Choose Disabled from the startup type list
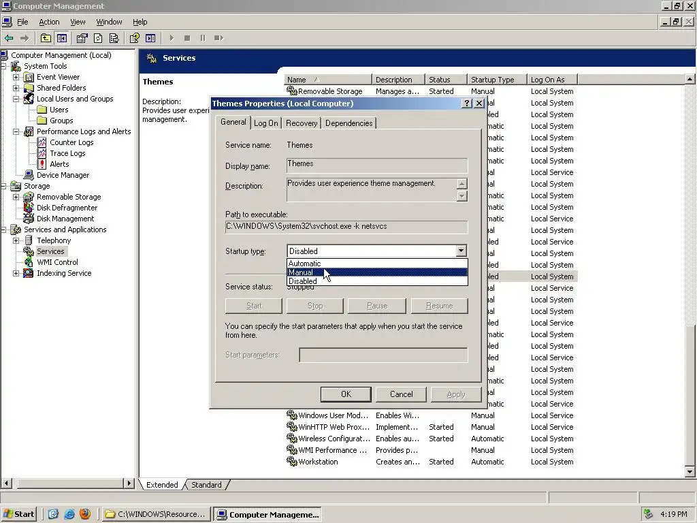The width and height of the screenshot is (697, 523). click(377, 281)
